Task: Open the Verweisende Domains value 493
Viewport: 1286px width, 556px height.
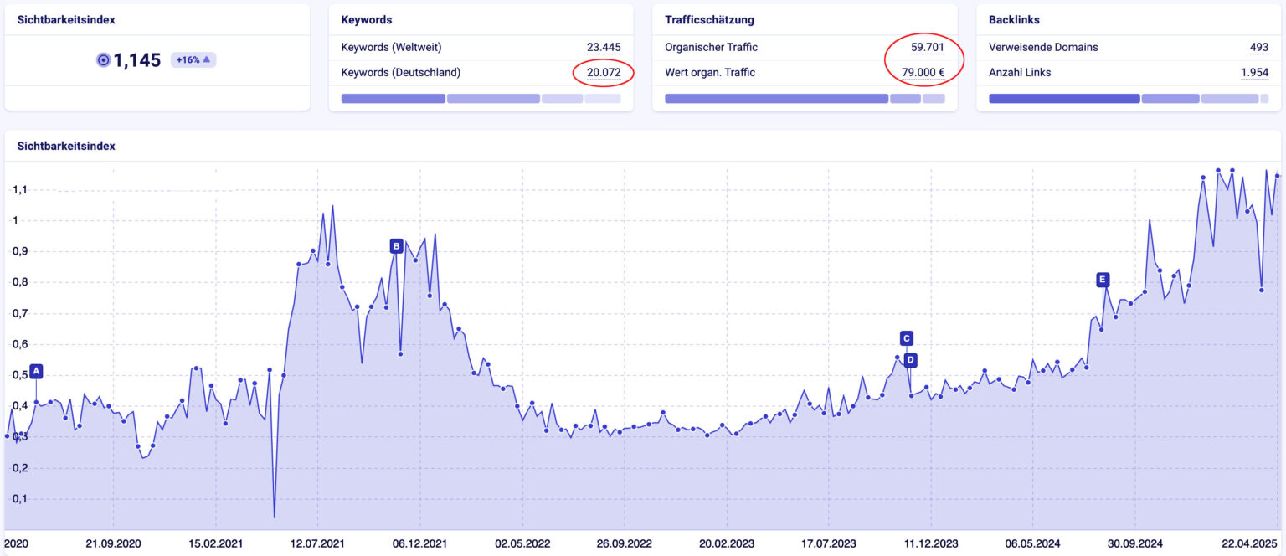Action: click(x=1258, y=48)
